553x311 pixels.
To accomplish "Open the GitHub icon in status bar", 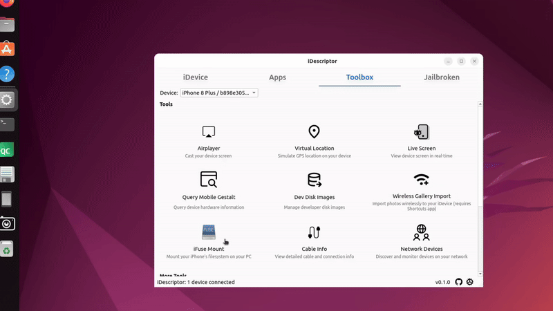I will 458,282.
